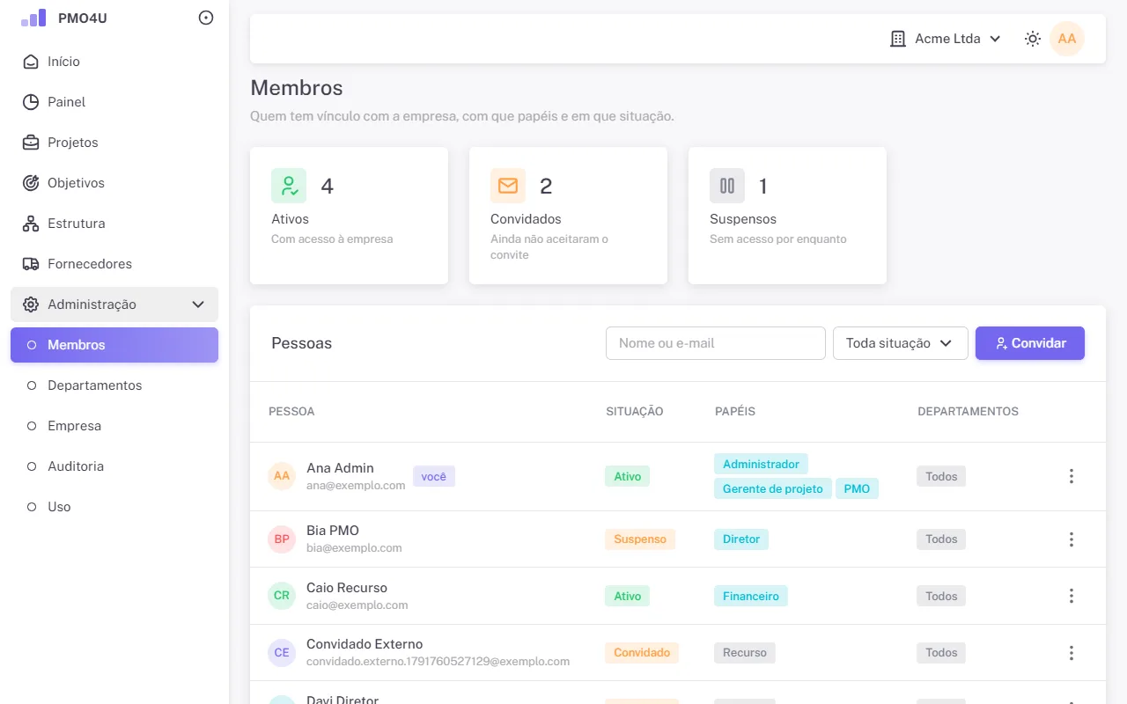This screenshot has height=704, width=1127.
Task: Toggle the light/dark theme sun icon
Action: point(1033,39)
